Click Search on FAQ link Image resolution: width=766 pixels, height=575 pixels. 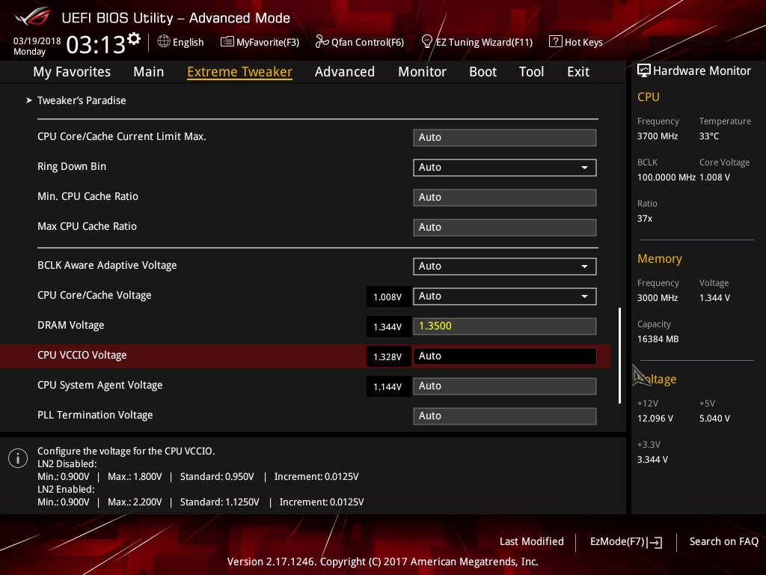723,541
